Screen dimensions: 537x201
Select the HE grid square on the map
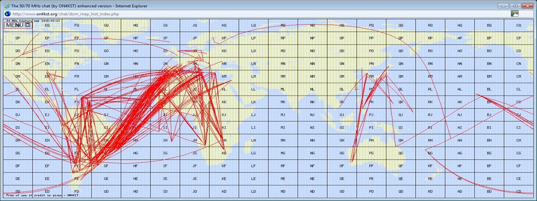(x=135, y=179)
